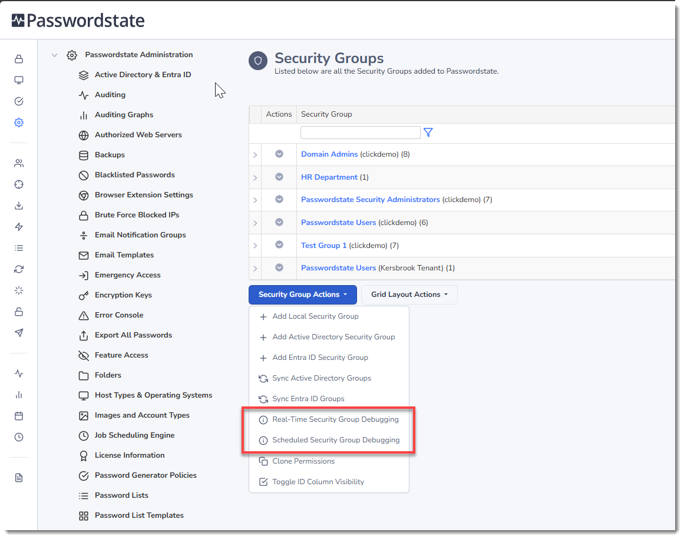Open the padlock icon in left rail
Image resolution: width=684 pixels, height=539 pixels.
click(19, 59)
